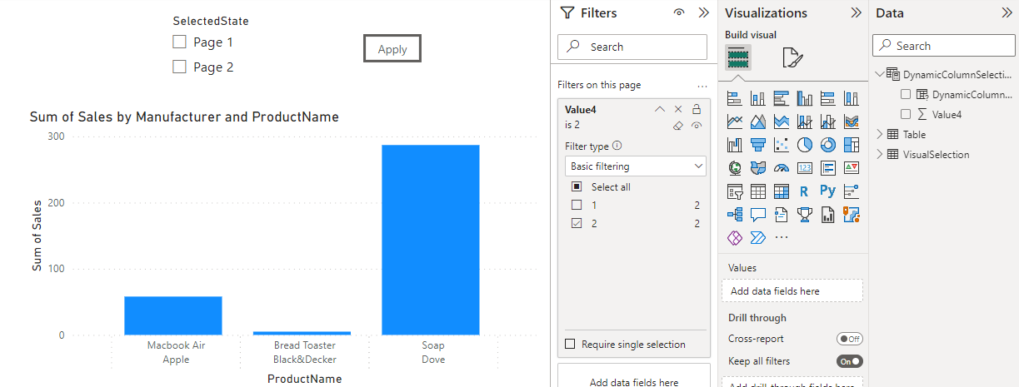
Task: Collapse the Data pane
Action: click(1007, 12)
